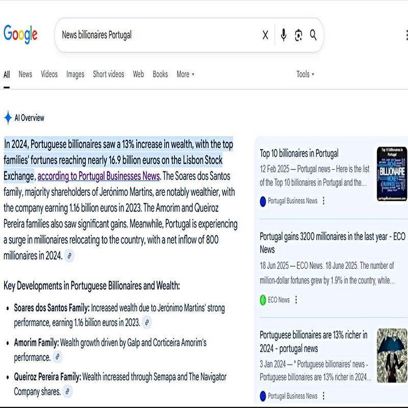The image size is (408, 408).
Task: Select the All results tab
Action: click(7, 74)
